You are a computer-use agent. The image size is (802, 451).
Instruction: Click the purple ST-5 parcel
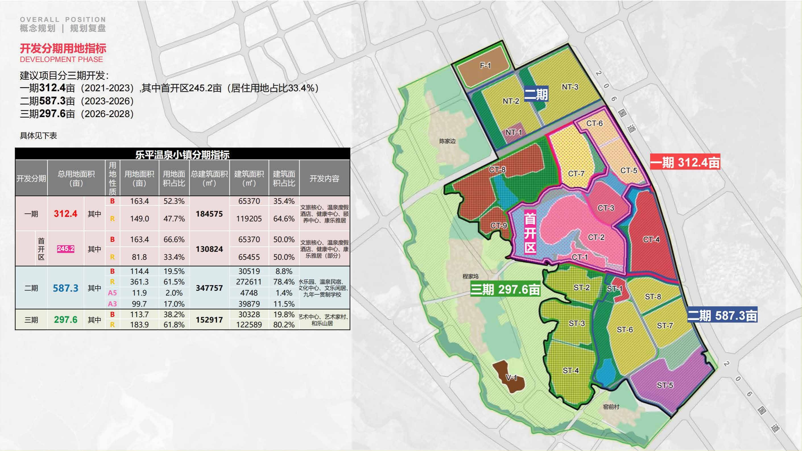point(665,385)
